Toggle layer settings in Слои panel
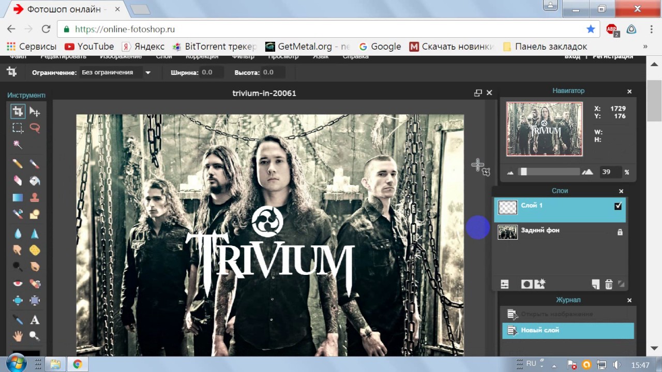The height and width of the screenshot is (372, 662). (x=505, y=284)
